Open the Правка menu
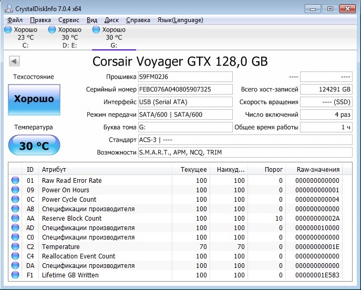Viewport: 361px width, 290px height. coord(40,20)
